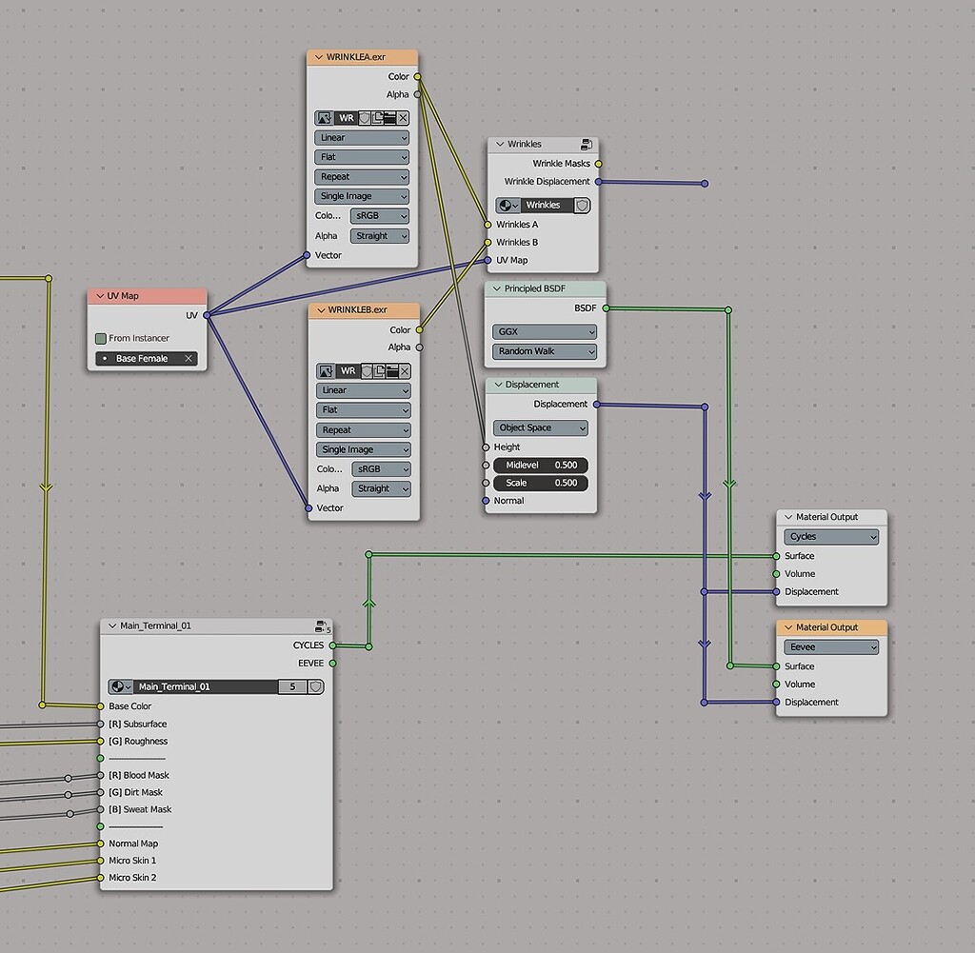Click the WR image name field in WRINKLEB.exr

[x=348, y=371]
